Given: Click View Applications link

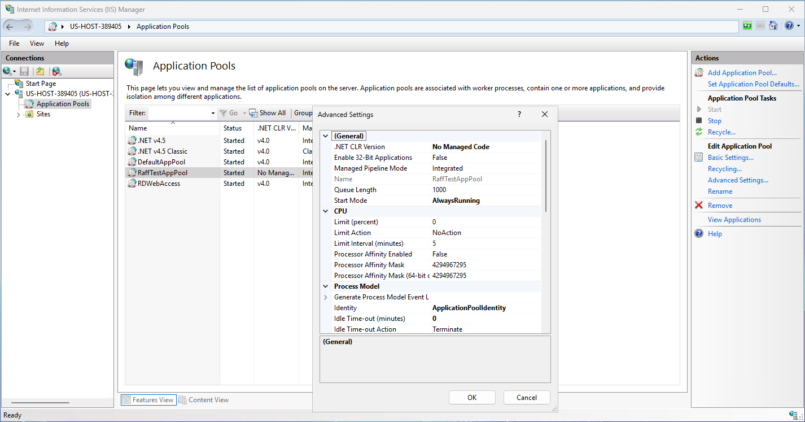Looking at the screenshot, I should [x=734, y=220].
